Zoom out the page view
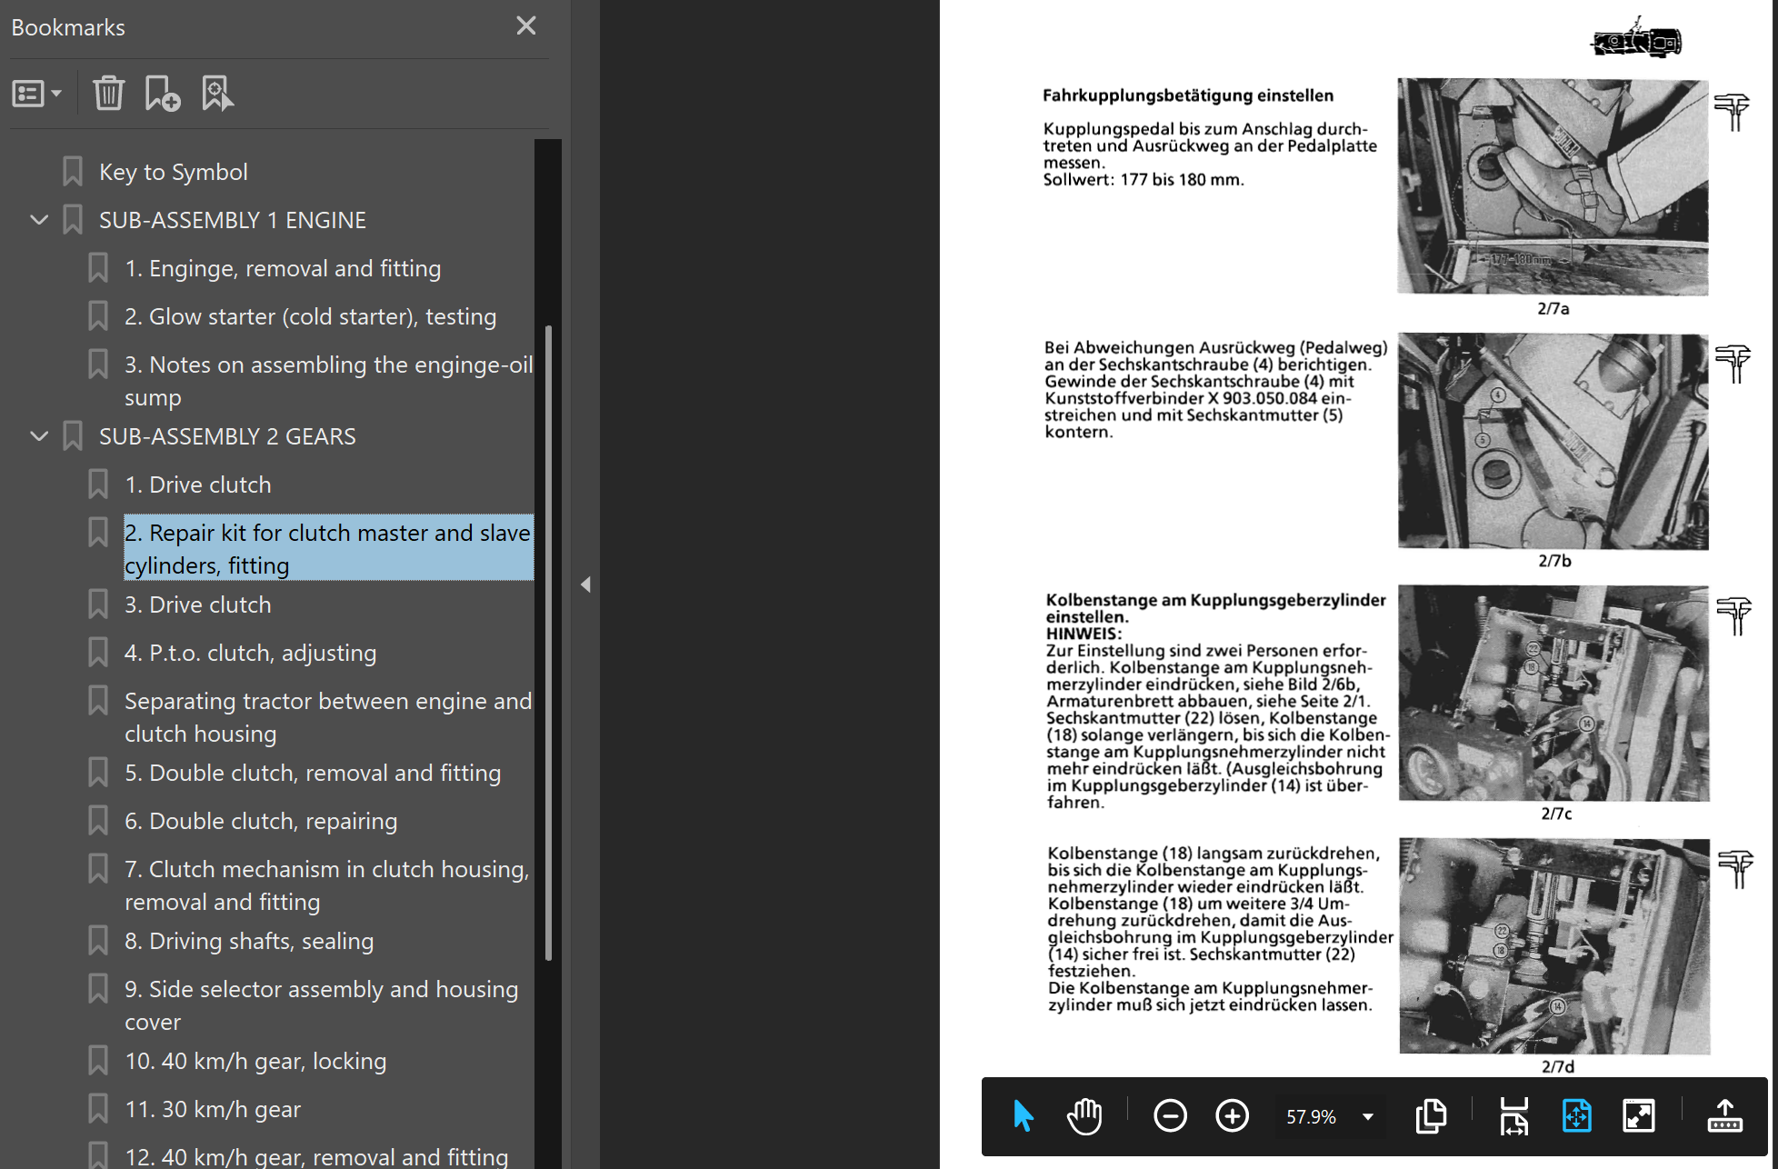1778x1169 pixels. pyautogui.click(x=1170, y=1115)
